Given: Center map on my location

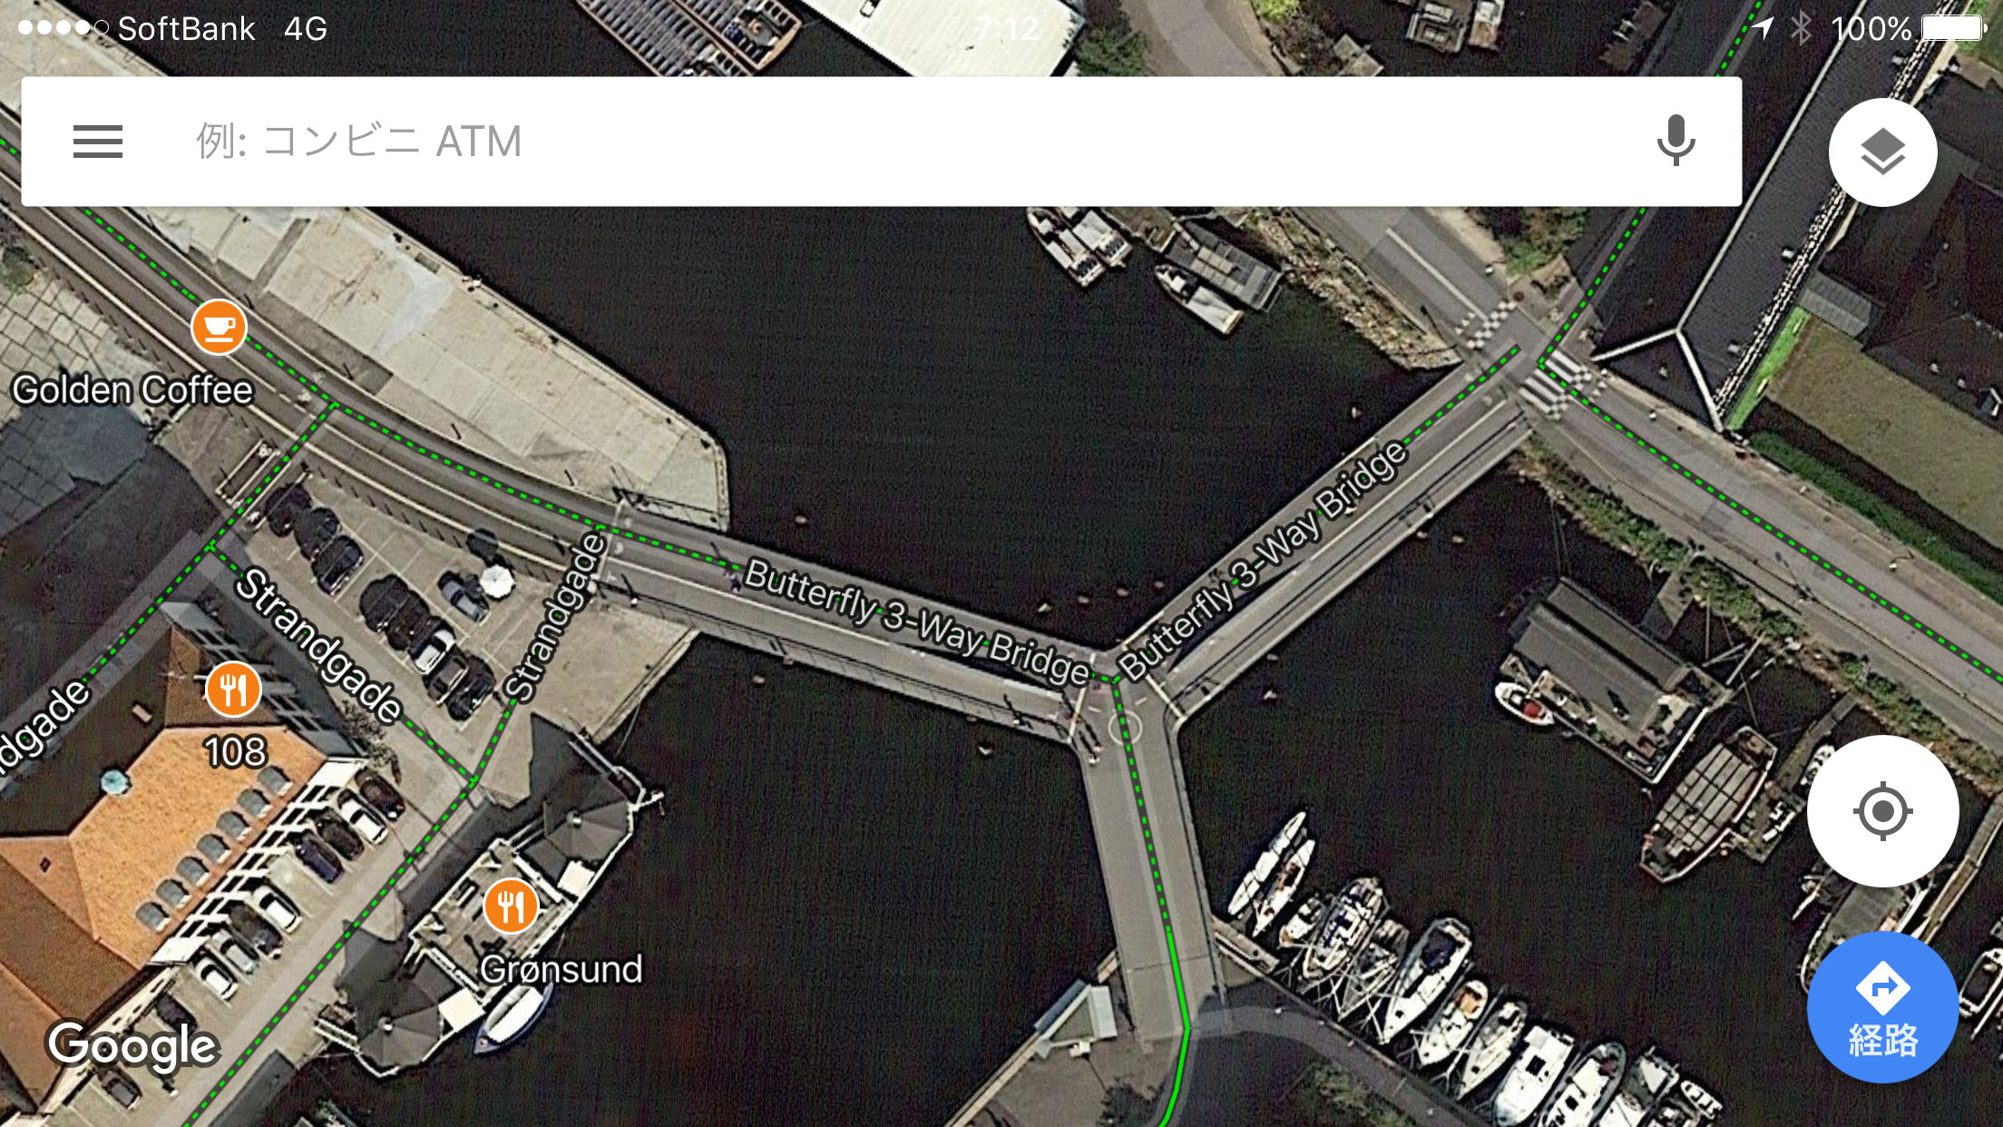Looking at the screenshot, I should point(1883,811).
